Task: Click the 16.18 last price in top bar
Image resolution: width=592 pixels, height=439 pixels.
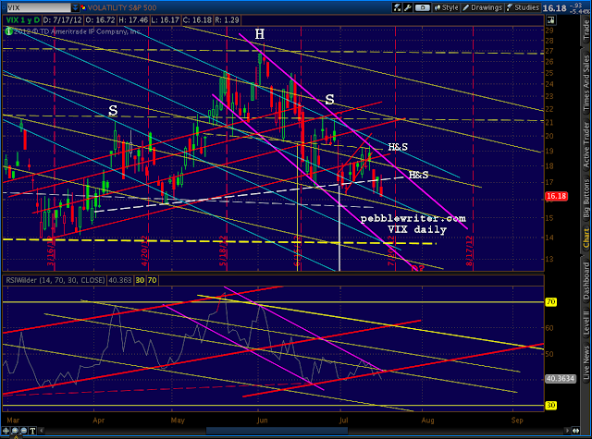Action: pos(555,8)
